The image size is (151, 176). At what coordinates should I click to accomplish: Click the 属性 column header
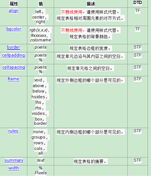[14, 4]
